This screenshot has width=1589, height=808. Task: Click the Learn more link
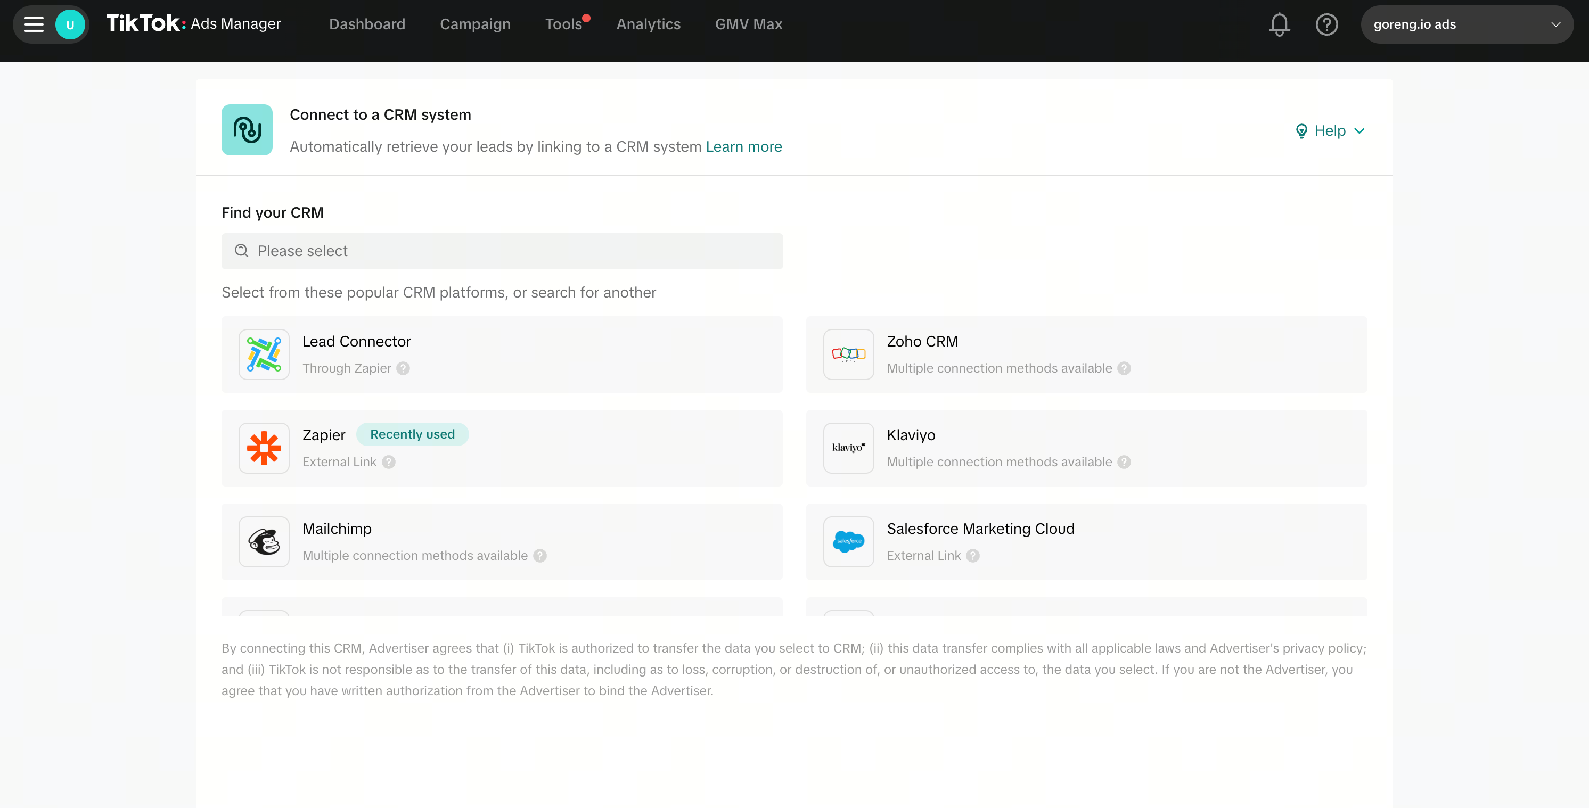(743, 147)
